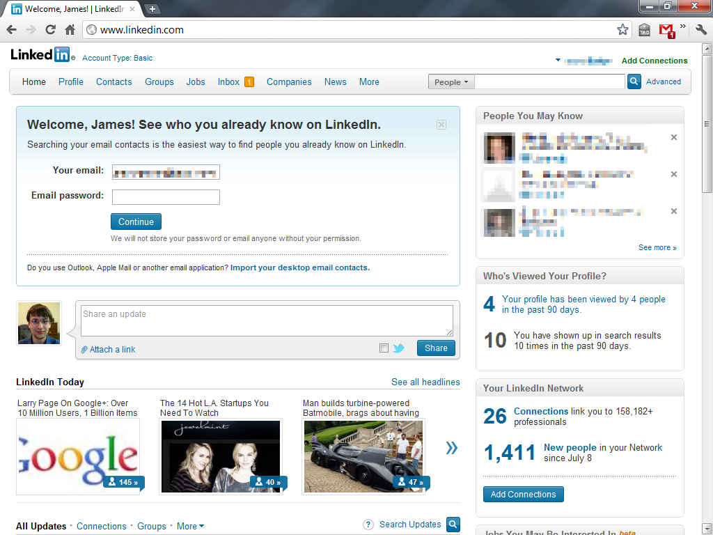
Task: Click the Inbox unread count badge
Action: click(249, 82)
